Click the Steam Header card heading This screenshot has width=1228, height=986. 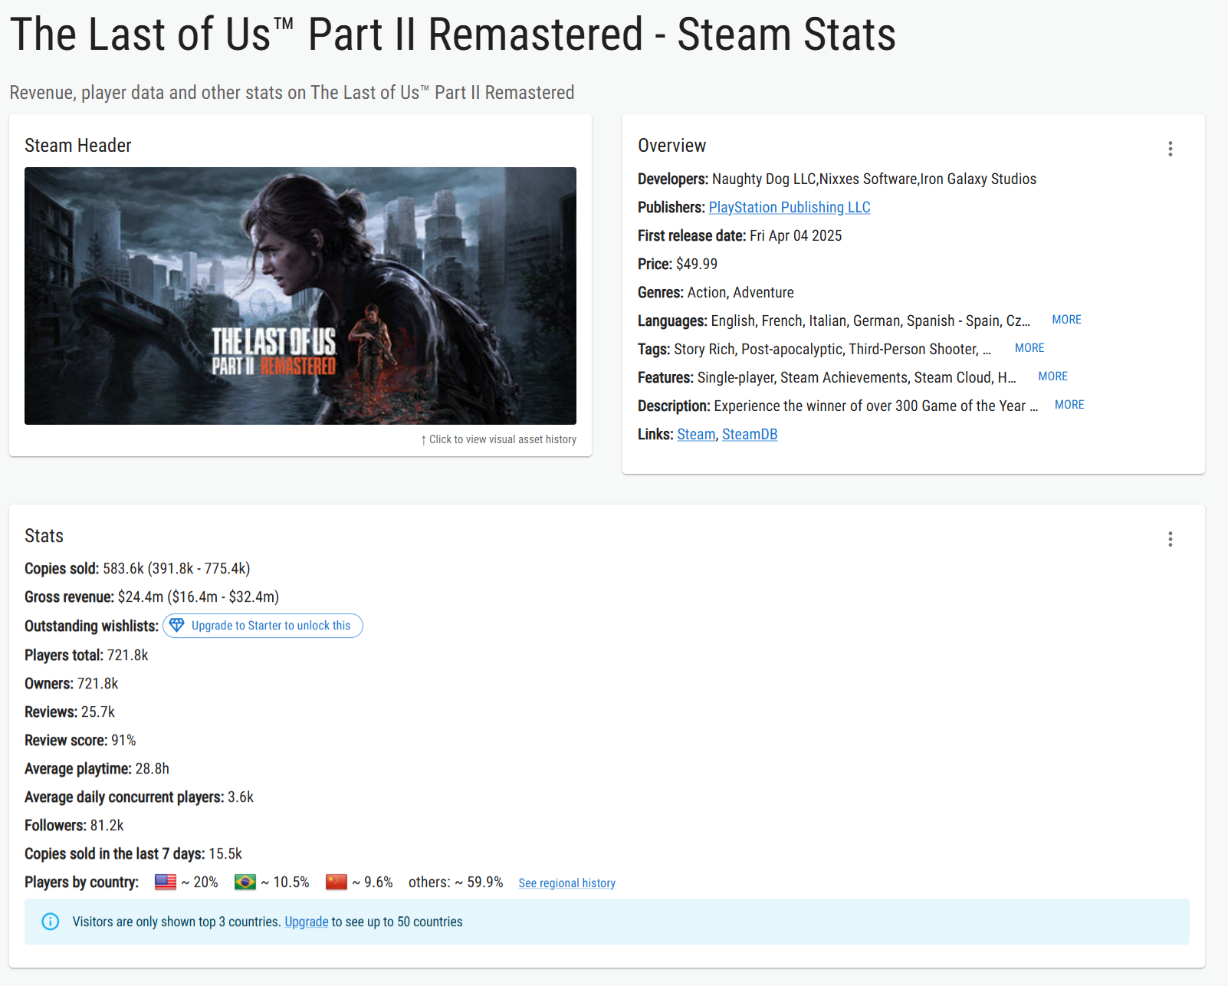[x=78, y=146]
